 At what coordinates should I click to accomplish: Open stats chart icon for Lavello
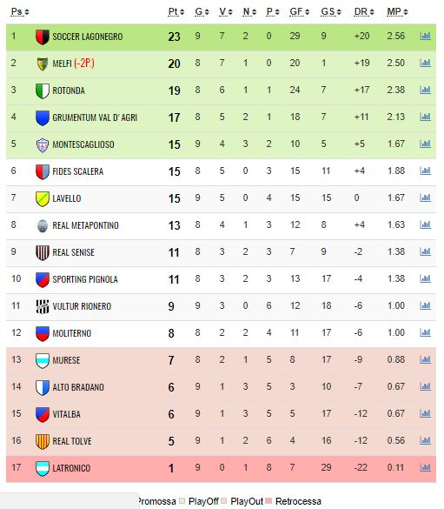point(425,198)
